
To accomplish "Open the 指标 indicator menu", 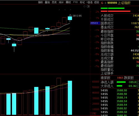I will tap(41, 2).
